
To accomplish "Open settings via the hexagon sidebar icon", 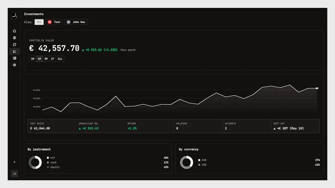I will point(14,65).
